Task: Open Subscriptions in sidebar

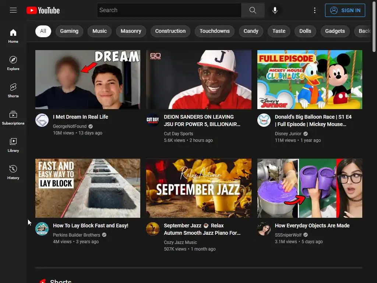Action: tap(13, 118)
